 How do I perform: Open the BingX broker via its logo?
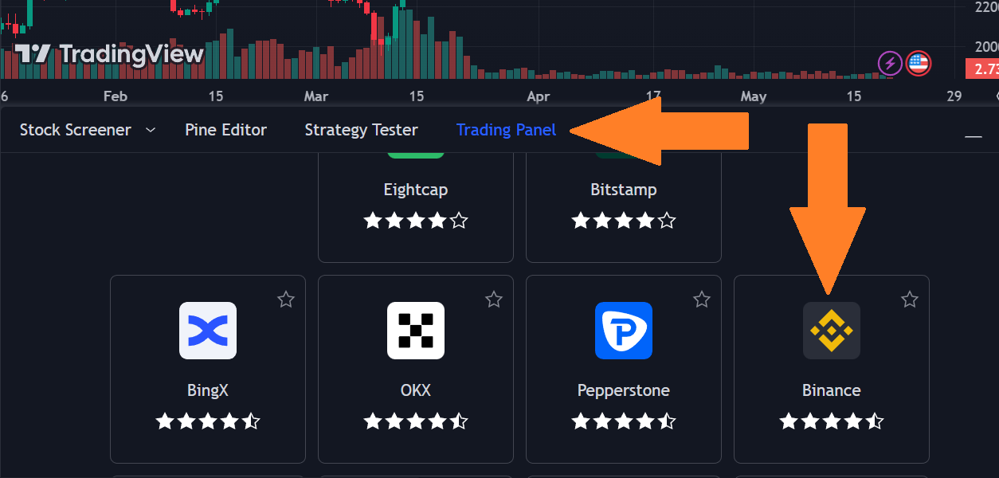point(207,331)
